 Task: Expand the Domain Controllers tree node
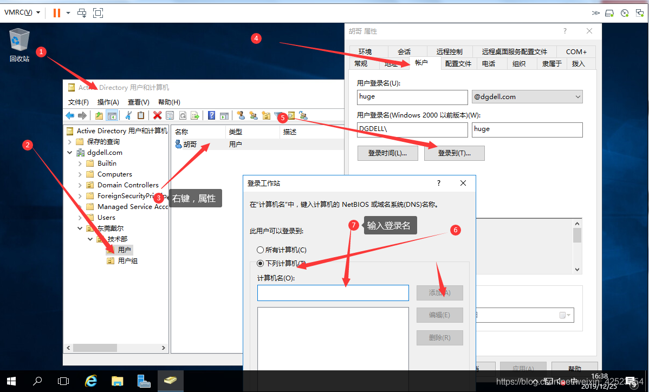click(x=80, y=185)
